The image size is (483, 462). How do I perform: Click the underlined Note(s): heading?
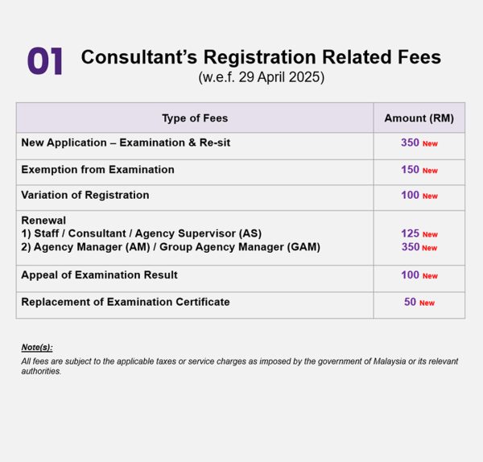pos(37,348)
